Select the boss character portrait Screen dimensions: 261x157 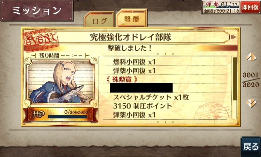point(61,82)
